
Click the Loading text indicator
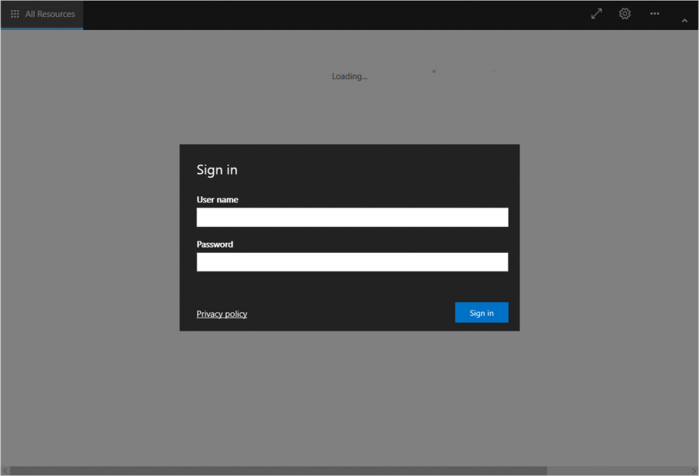click(349, 76)
